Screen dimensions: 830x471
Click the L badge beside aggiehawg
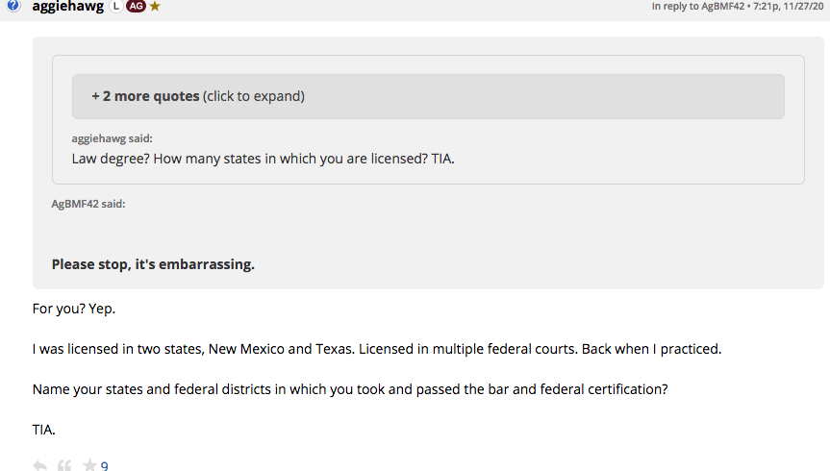coord(115,6)
